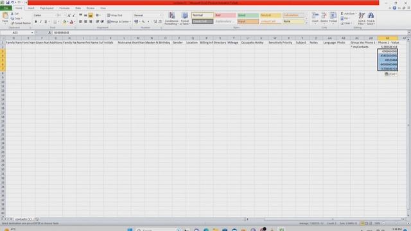Viewport: 411px width, 231px height.
Task: Open the font name dropdown
Action: (x=56, y=15)
